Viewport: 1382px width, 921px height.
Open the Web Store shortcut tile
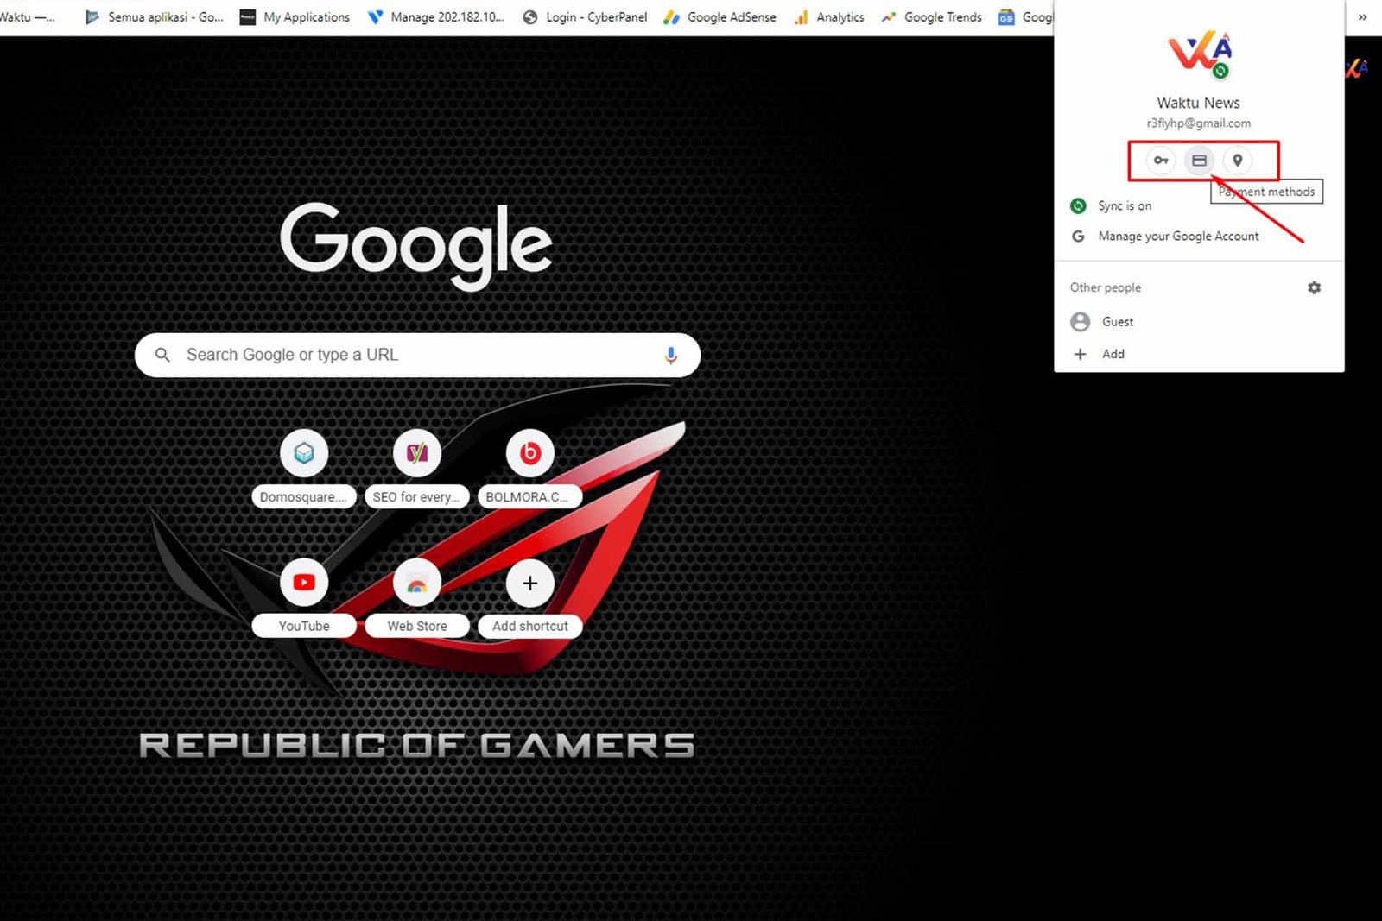[x=417, y=598]
